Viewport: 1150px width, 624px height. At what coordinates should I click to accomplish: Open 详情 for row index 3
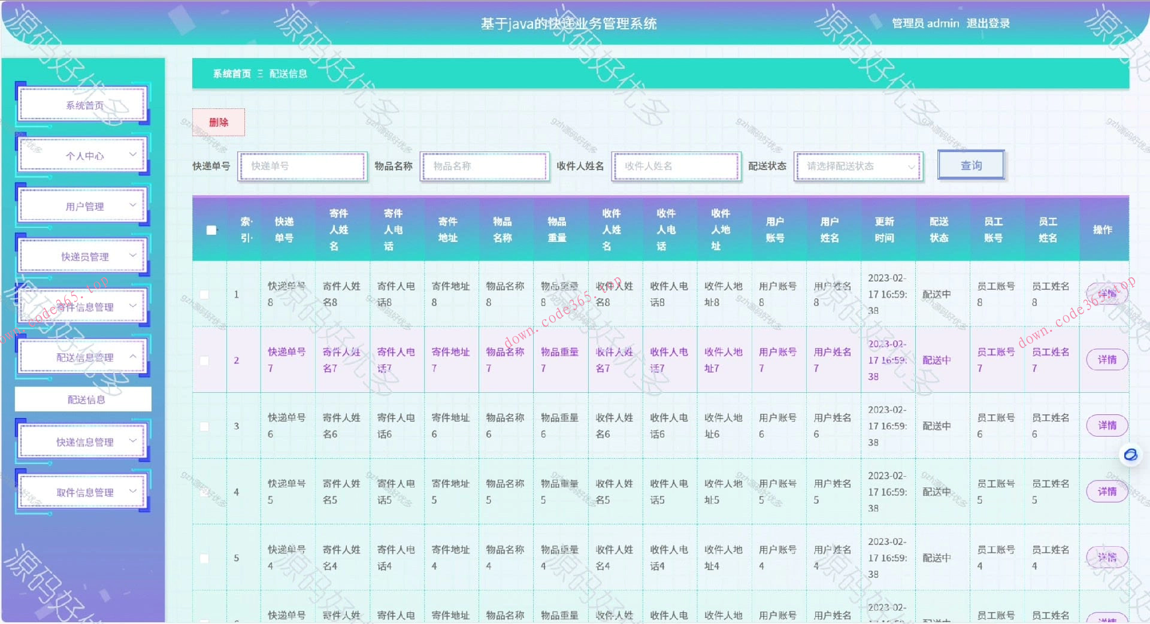[x=1107, y=426]
